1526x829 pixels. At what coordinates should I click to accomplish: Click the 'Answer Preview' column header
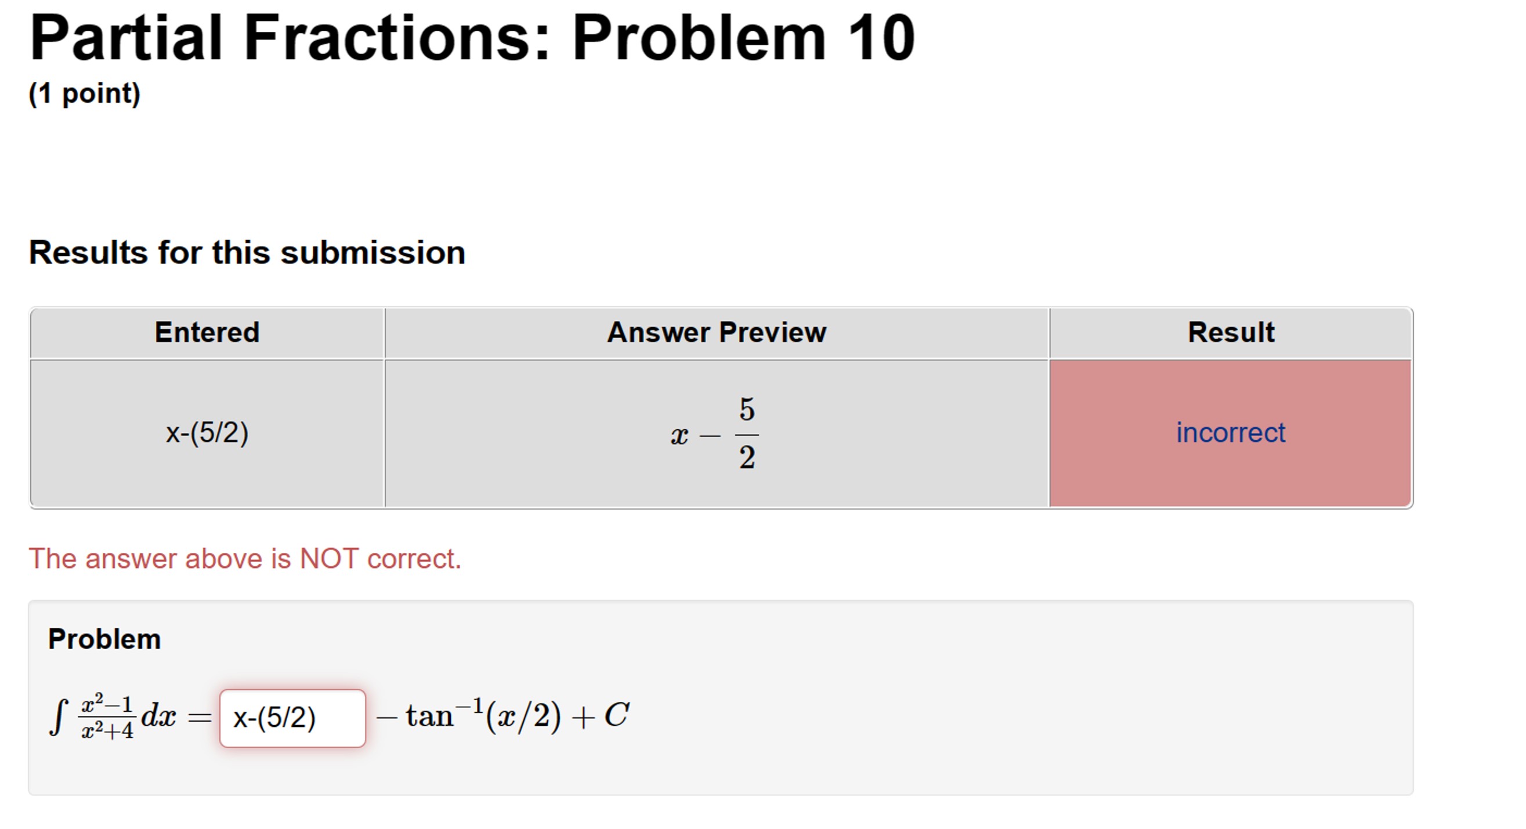click(x=717, y=332)
